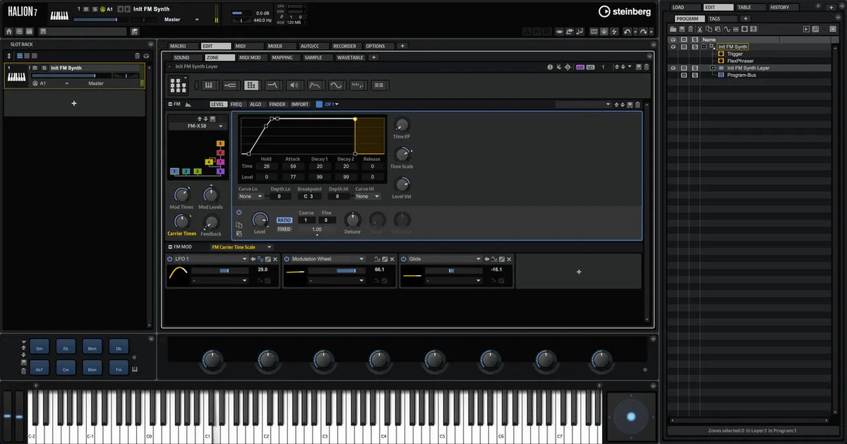Select FIXED frequency mode button
The width and height of the screenshot is (847, 444).
tap(284, 229)
